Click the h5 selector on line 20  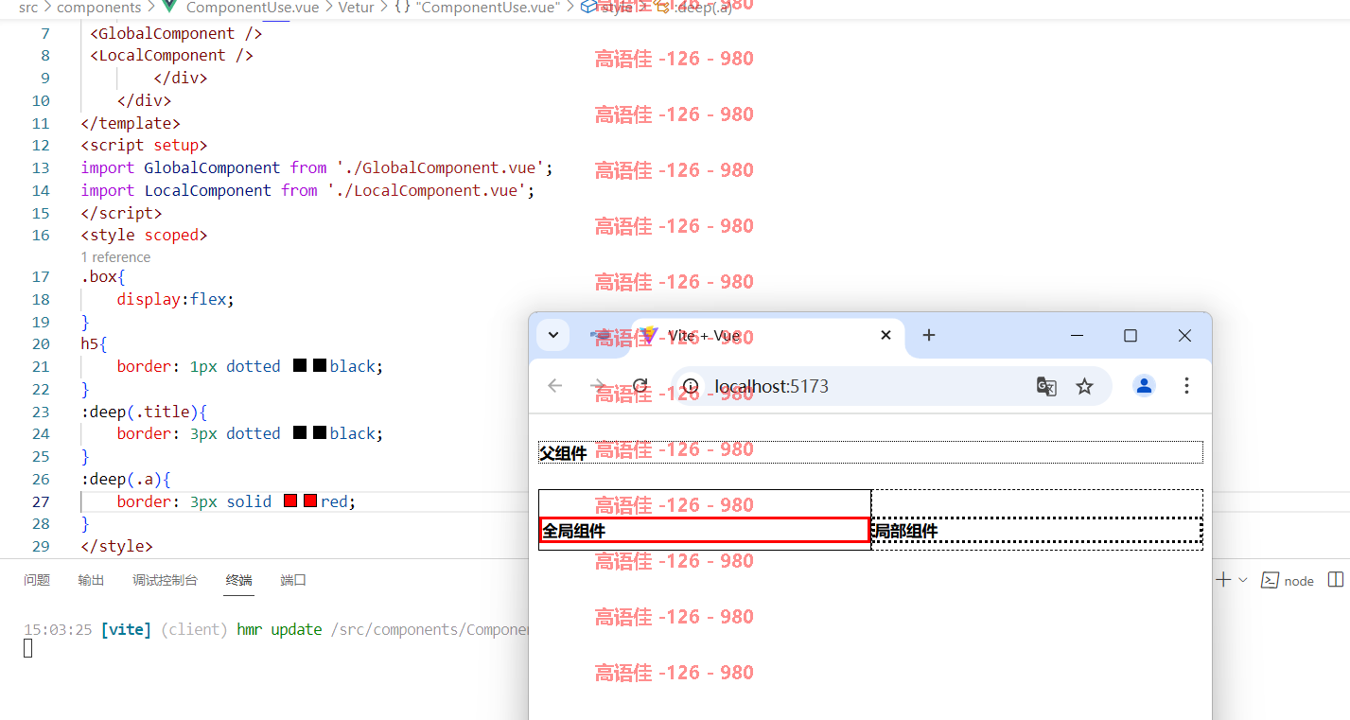(x=90, y=343)
